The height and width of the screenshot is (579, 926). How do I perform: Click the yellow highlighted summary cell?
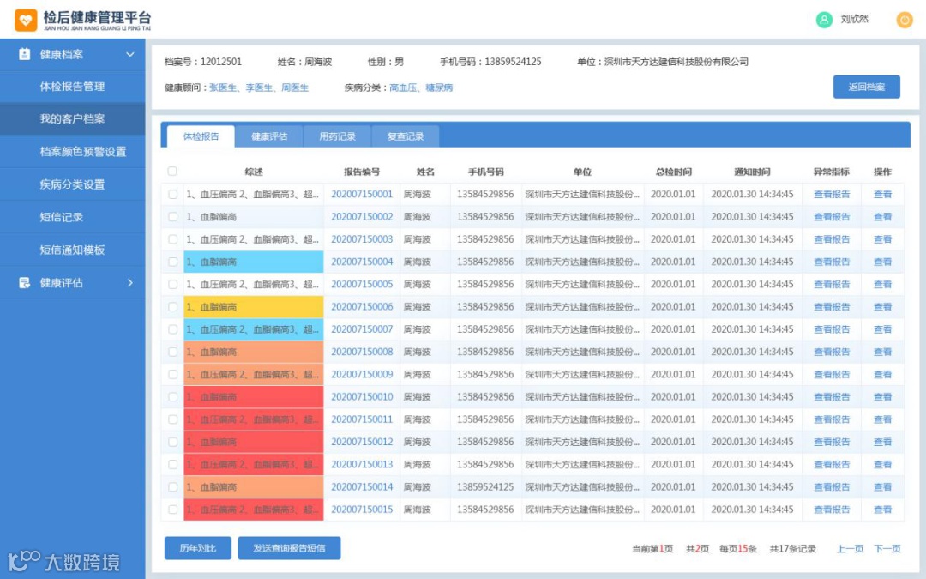click(253, 306)
